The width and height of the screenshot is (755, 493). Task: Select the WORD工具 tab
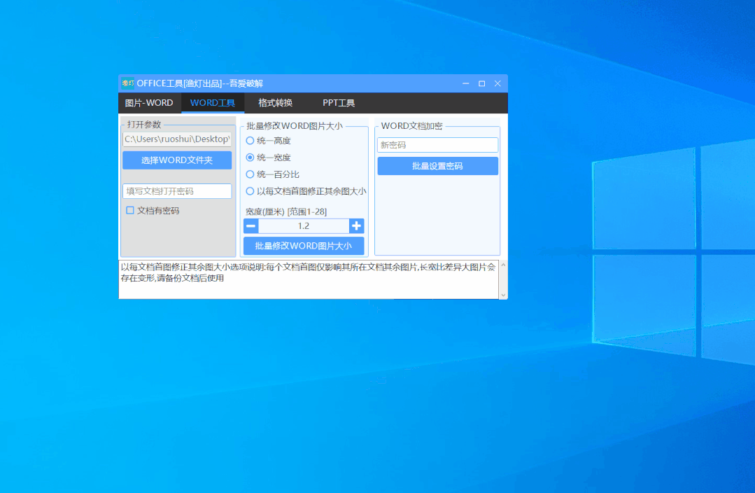(212, 103)
